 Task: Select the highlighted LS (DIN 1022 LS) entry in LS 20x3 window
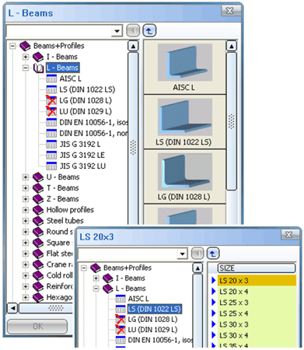tap(155, 309)
